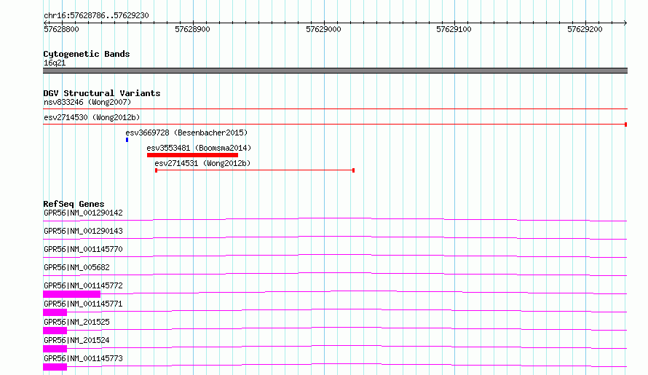Open transcript GPR56|NM_001145771
This screenshot has width=648, height=375.
83,304
